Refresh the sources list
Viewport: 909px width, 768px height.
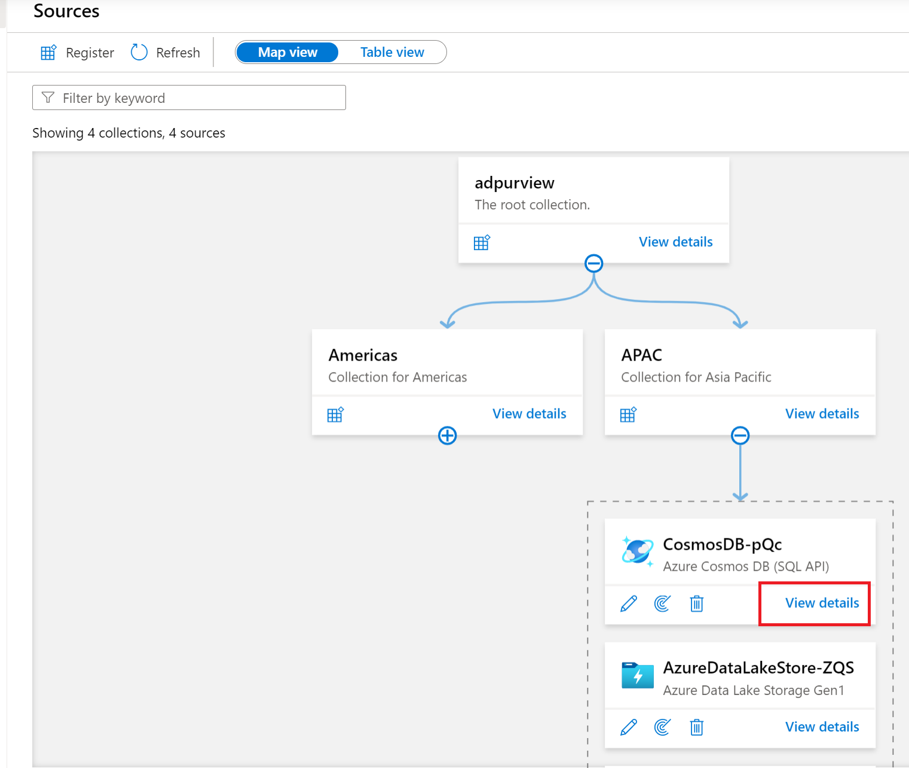(x=166, y=53)
